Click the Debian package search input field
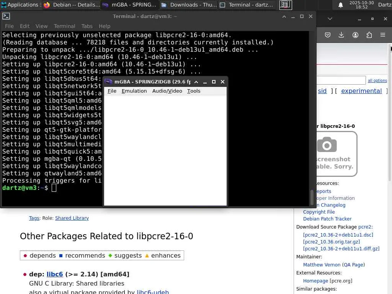Image resolution: width=392 pixels, height=294 pixels. tap(341, 80)
